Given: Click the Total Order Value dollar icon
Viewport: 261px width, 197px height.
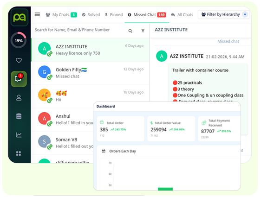Looking at the screenshot, I should 151,123.
